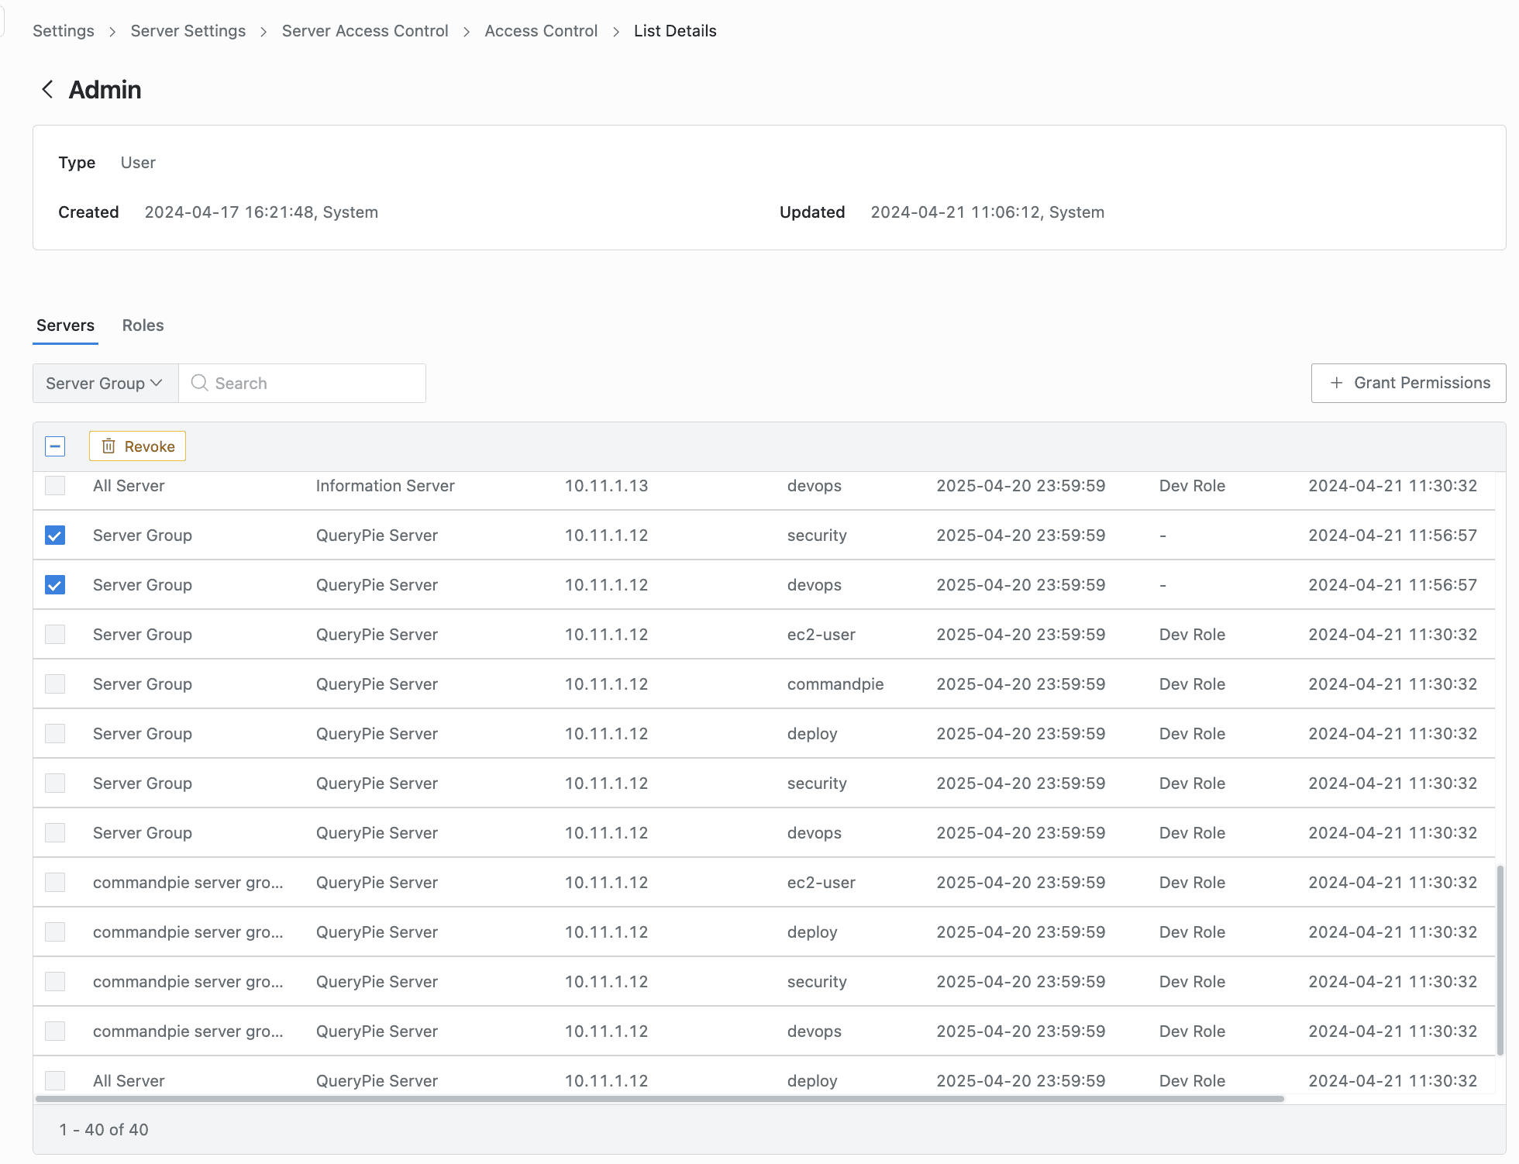1519x1164 pixels.
Task: Click the trash icon inside the Revoke button
Action: [x=108, y=446]
